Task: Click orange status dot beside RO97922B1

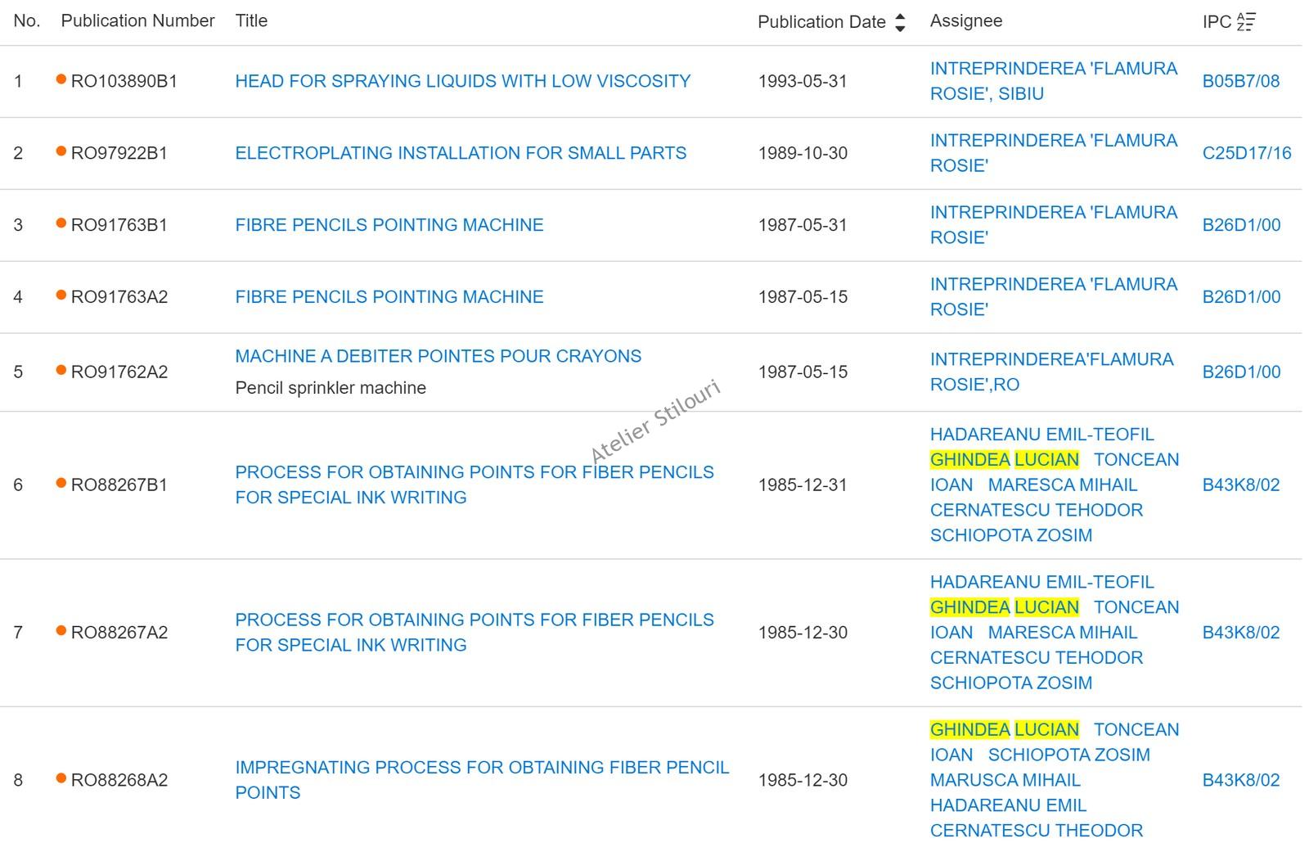Action: coord(61,151)
